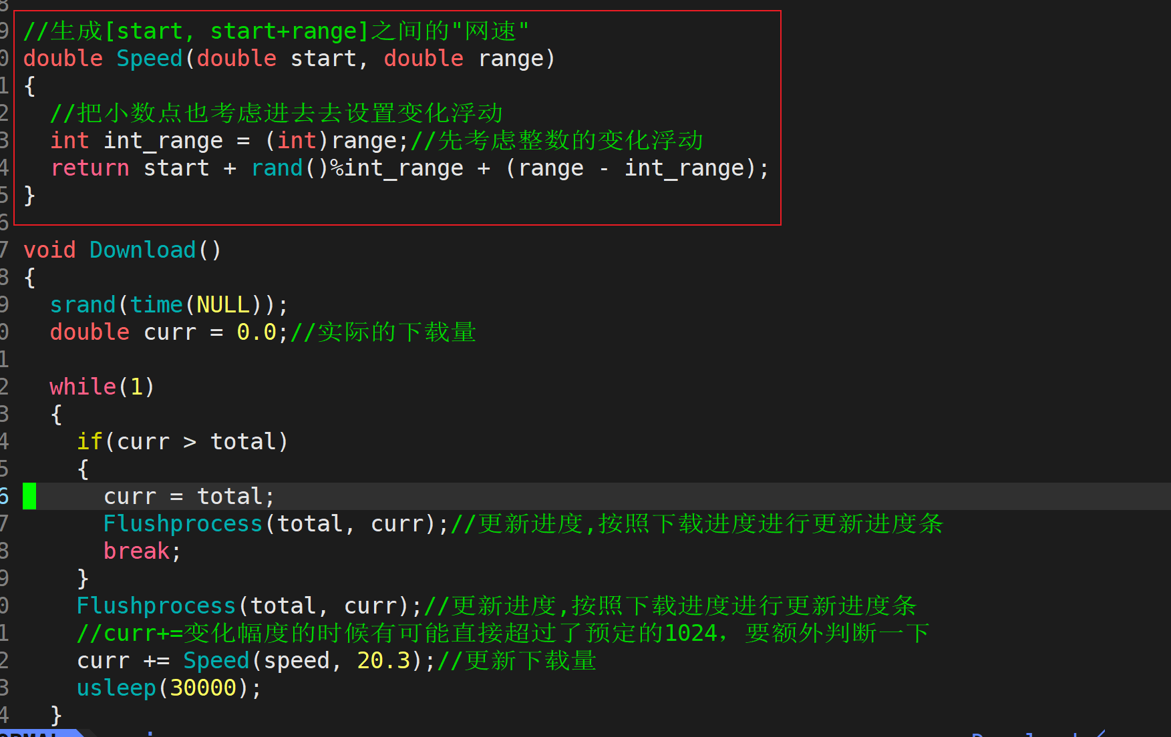Image resolution: width=1171 pixels, height=737 pixels.
Task: Click the 20.3 argument in Speed call
Action: 383,660
